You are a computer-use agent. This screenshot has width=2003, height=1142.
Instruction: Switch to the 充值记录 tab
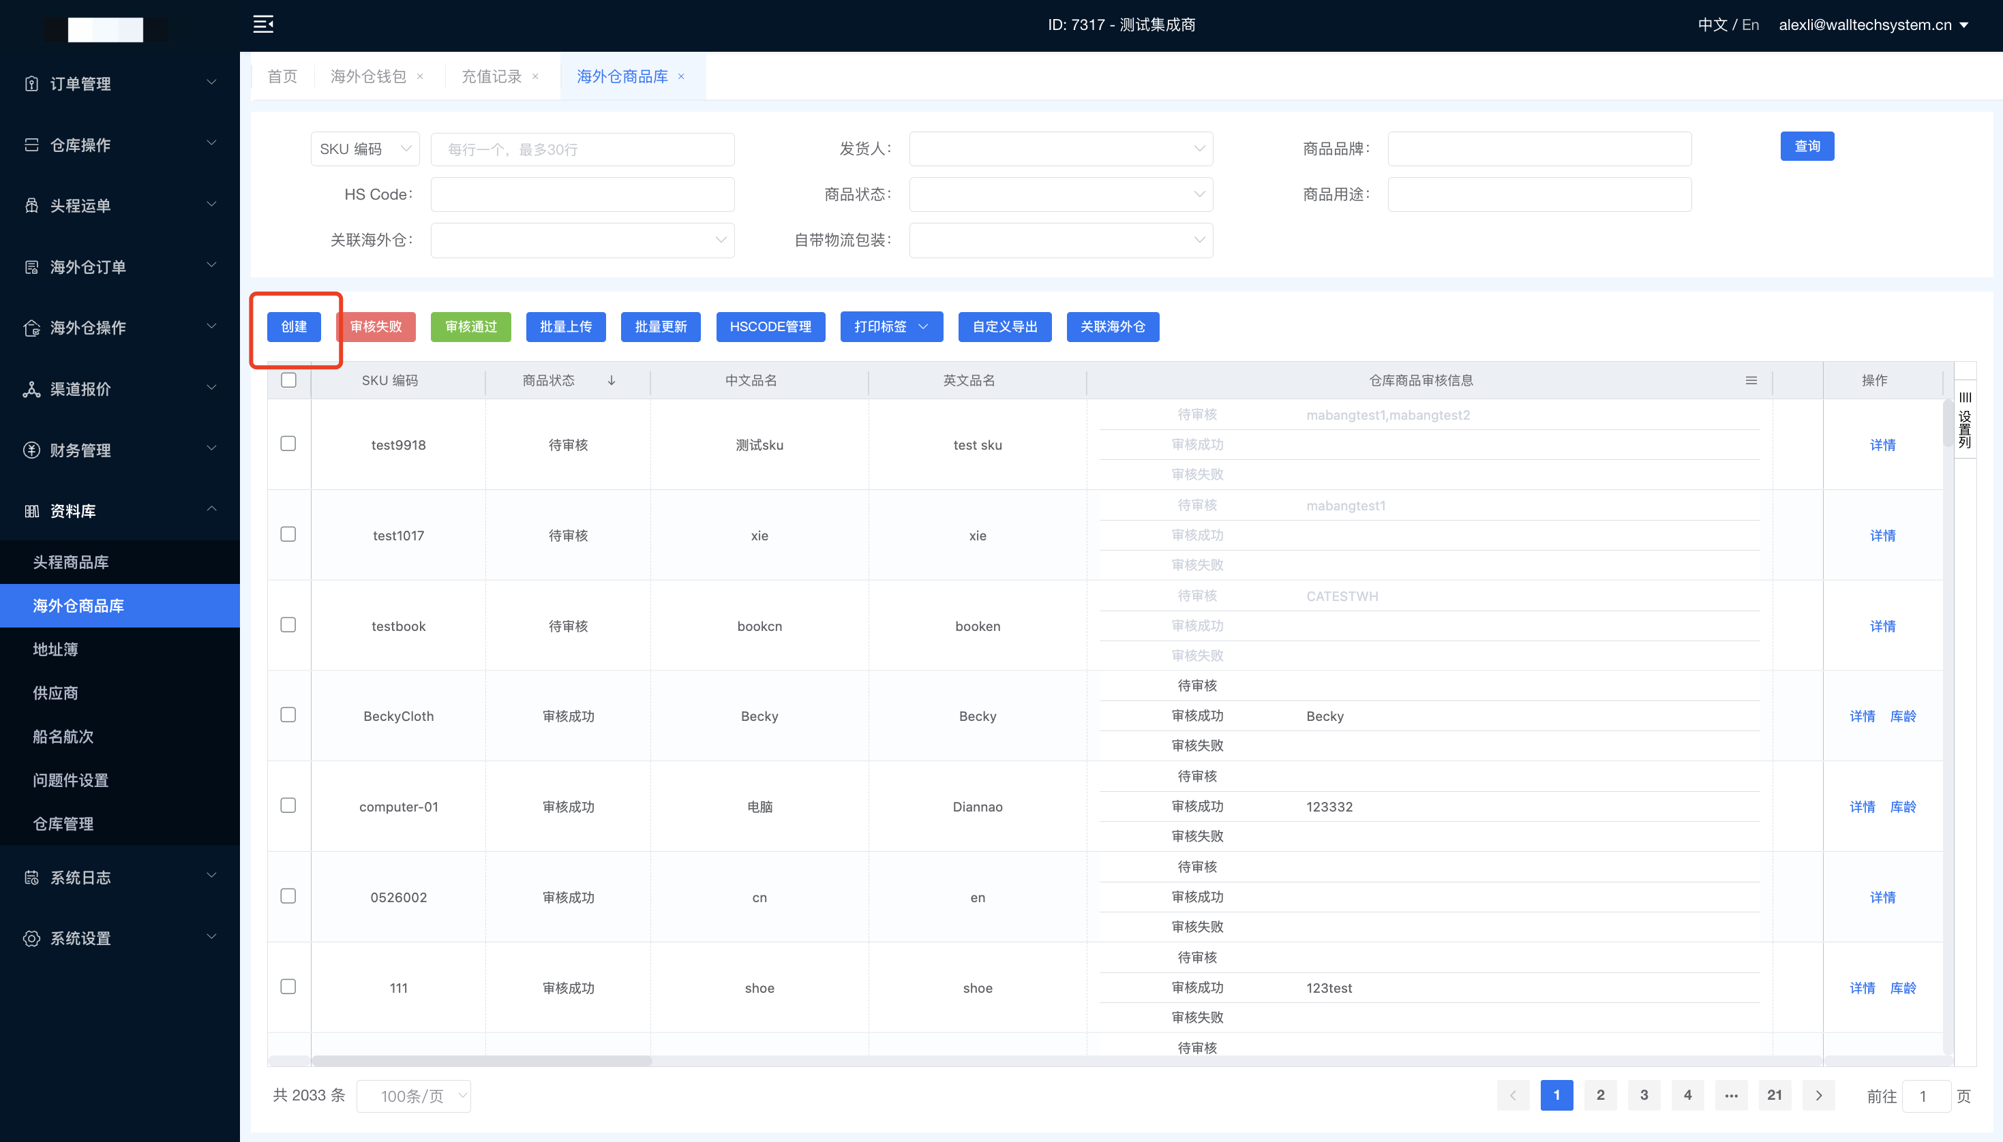(x=491, y=76)
